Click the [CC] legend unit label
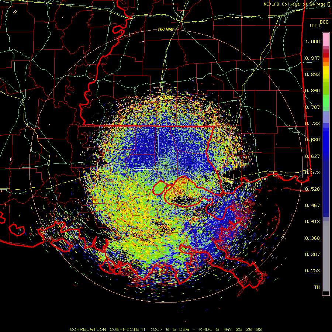This screenshot has width=332, height=332. [315, 25]
